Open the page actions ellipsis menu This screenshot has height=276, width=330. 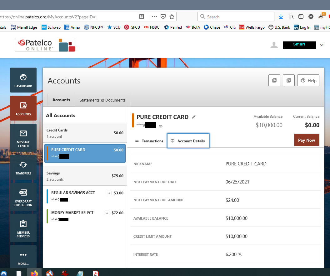click(x=154, y=17)
